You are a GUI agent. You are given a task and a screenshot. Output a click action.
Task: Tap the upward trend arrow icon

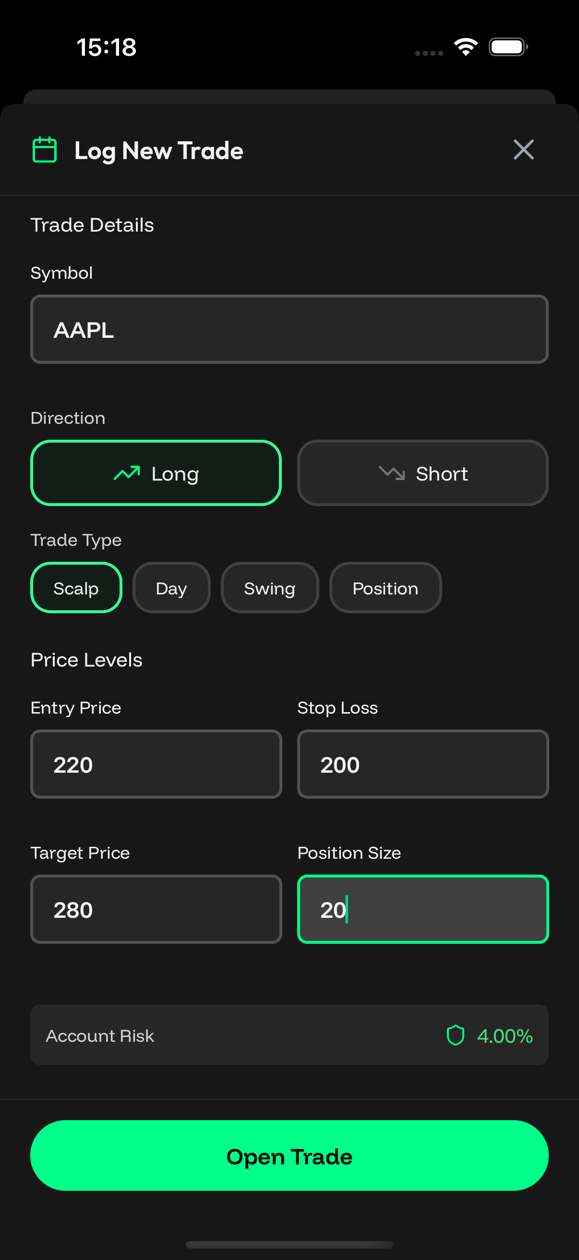(127, 473)
